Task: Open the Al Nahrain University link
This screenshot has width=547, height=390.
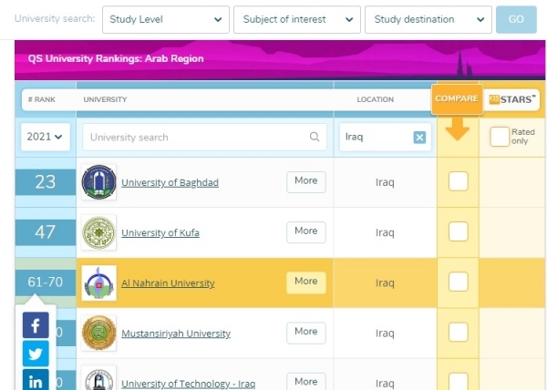Action: [168, 283]
